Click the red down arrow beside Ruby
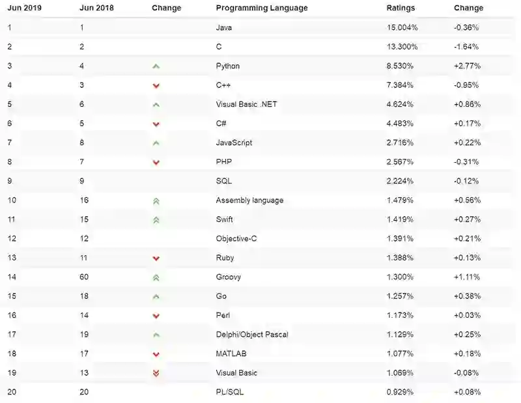The image size is (521, 403). (156, 258)
